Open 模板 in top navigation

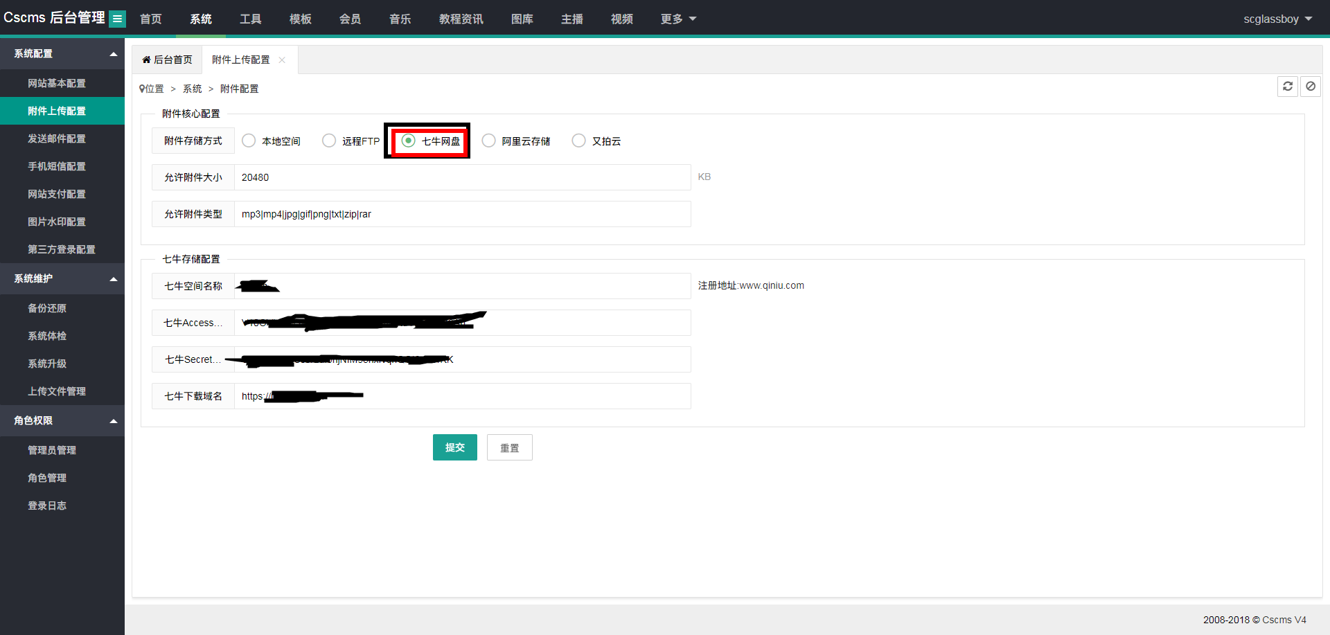[301, 19]
